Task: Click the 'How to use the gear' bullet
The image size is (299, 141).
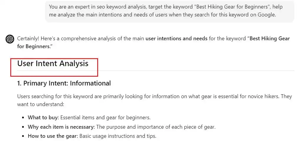Action: 53,136
